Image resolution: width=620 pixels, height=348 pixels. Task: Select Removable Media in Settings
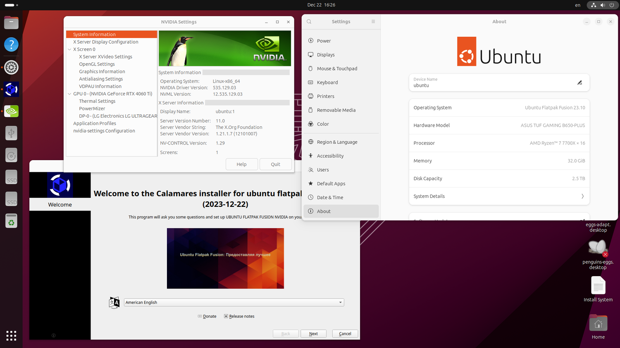click(341, 110)
